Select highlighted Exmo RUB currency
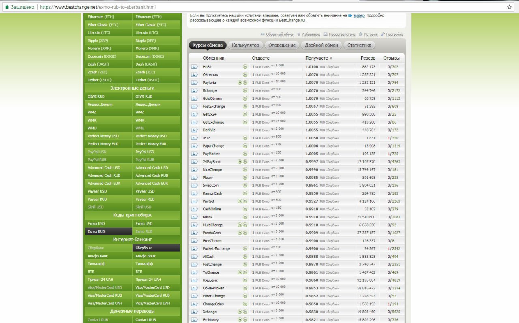The width and height of the screenshot is (519, 323). [x=109, y=231]
